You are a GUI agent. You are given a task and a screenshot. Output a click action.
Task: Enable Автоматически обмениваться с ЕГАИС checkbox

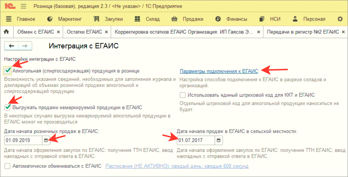(x=8, y=166)
